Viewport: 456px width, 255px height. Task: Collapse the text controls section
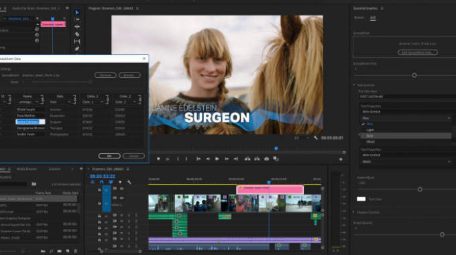[x=354, y=85]
